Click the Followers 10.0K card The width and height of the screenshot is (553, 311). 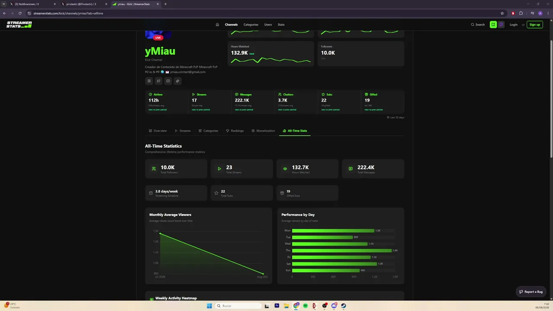coord(361,54)
